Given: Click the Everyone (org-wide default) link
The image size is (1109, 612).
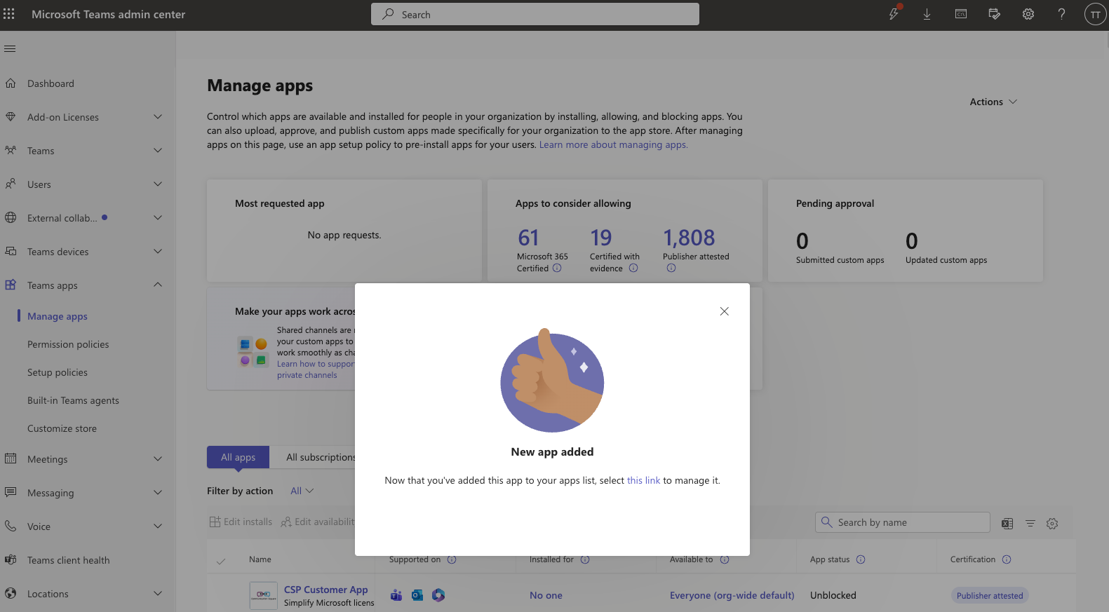Looking at the screenshot, I should coord(732,595).
